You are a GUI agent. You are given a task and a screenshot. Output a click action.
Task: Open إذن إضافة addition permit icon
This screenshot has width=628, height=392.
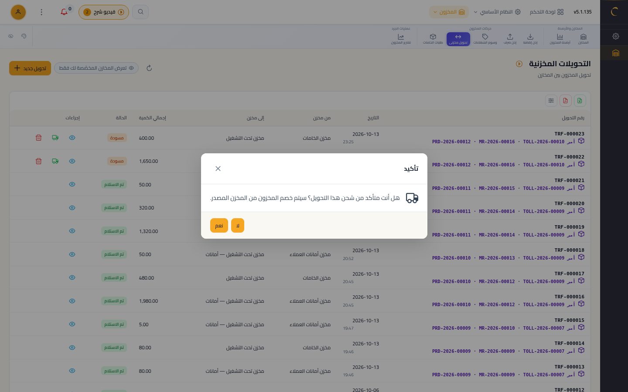click(530, 39)
